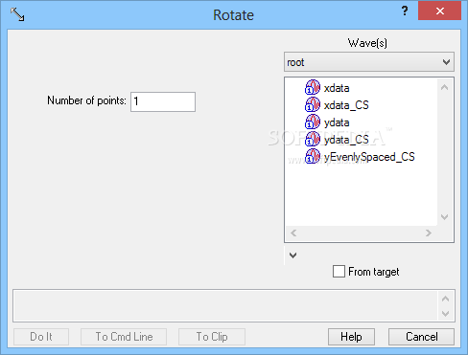
Task: Click the wave icon next to xdata
Action: [x=313, y=87]
